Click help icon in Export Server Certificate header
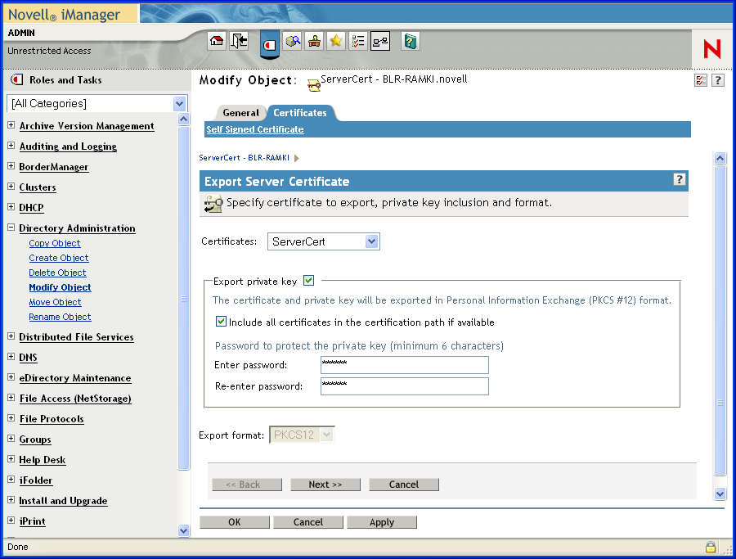Image resolution: width=736 pixels, height=559 pixels. coord(680,179)
